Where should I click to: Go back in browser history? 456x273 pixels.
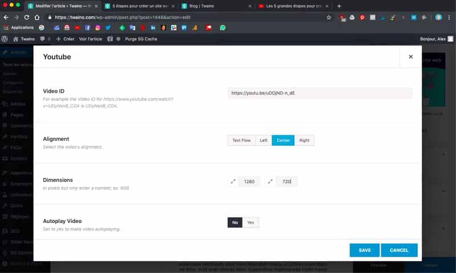[x=6, y=18]
